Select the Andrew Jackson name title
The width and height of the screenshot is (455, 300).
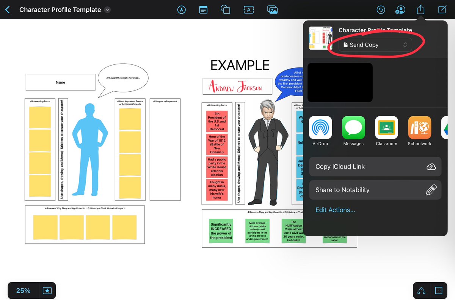click(237, 87)
